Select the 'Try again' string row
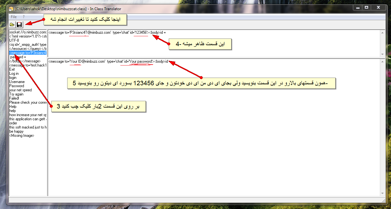This screenshot has height=209, width=391. (28, 94)
